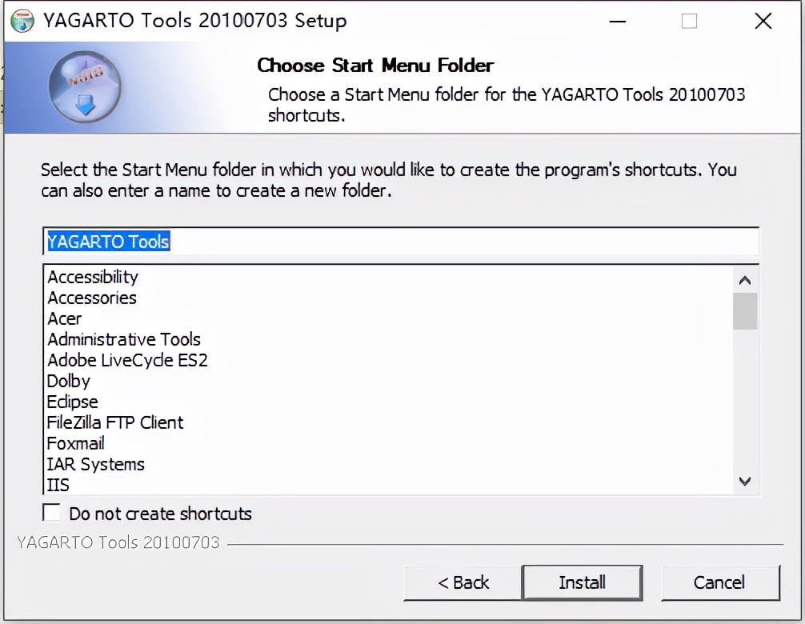This screenshot has width=805, height=624.
Task: Click into the Start Menu folder name field
Action: tap(400, 241)
